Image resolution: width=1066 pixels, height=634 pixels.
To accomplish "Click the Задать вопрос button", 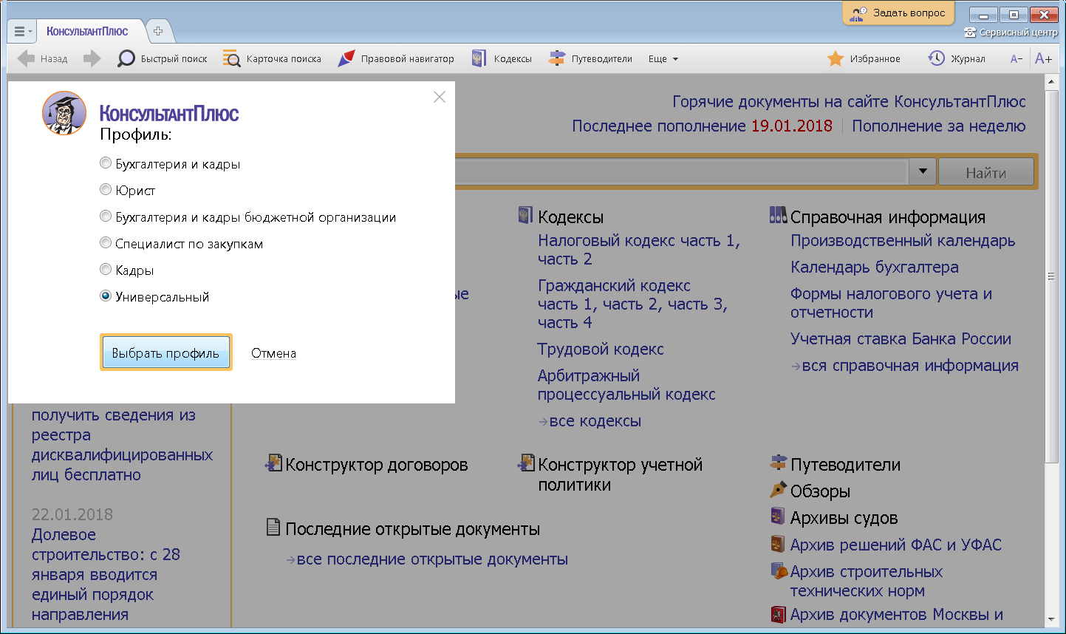I will click(898, 13).
